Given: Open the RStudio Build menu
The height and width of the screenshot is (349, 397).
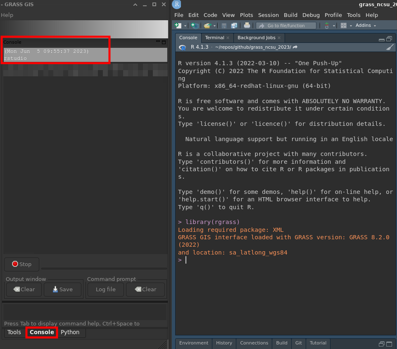Looking at the screenshot, I should [291, 15].
